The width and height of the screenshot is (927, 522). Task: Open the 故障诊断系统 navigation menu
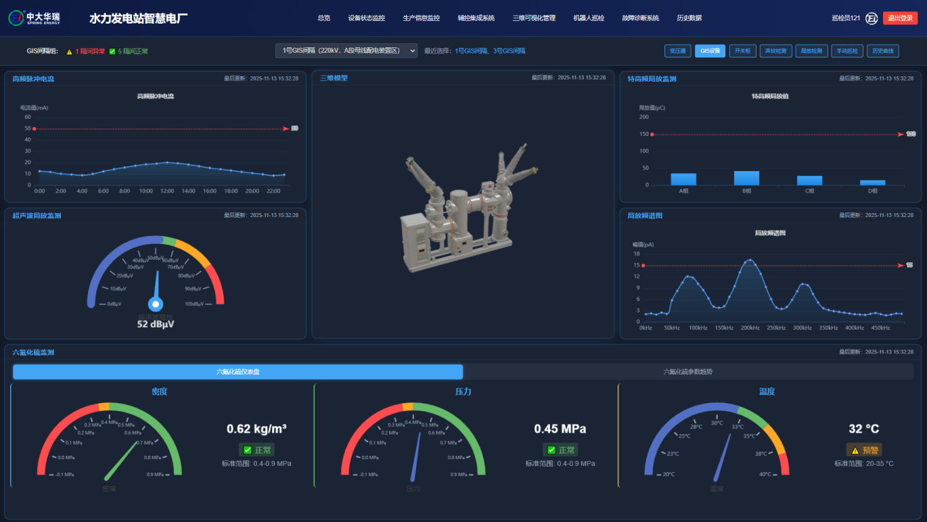[x=640, y=18]
